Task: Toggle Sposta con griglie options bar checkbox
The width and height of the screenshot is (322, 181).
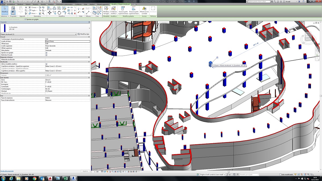Action: point(25,19)
